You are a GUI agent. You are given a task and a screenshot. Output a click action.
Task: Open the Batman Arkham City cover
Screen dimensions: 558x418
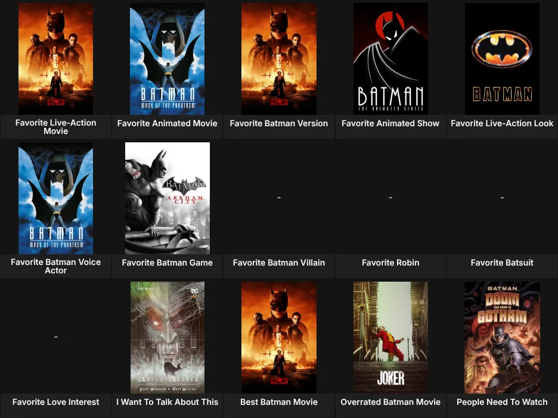point(168,198)
